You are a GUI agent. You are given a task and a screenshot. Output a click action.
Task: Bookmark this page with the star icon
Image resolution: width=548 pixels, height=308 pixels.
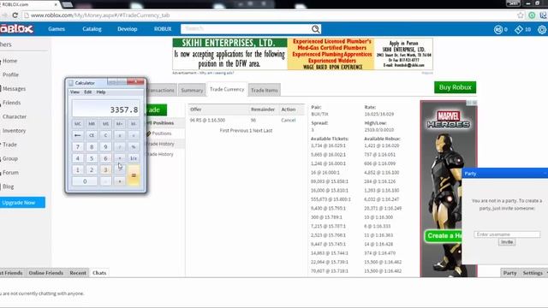[521, 15]
